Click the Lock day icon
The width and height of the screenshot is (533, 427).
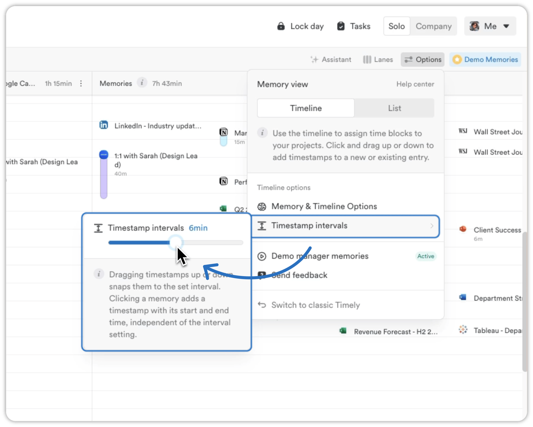click(x=281, y=26)
